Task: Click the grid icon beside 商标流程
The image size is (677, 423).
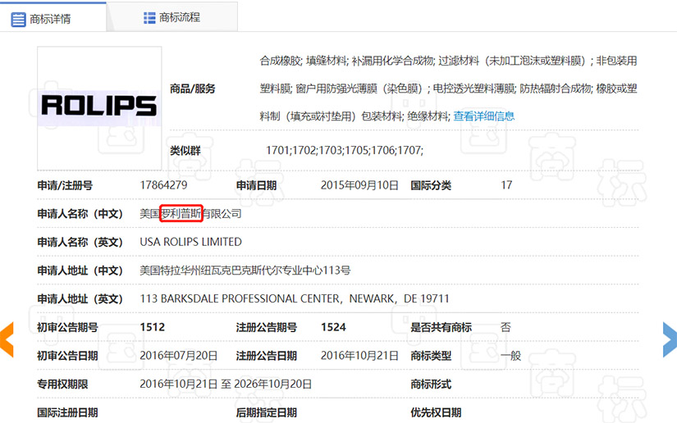Action: [x=149, y=17]
